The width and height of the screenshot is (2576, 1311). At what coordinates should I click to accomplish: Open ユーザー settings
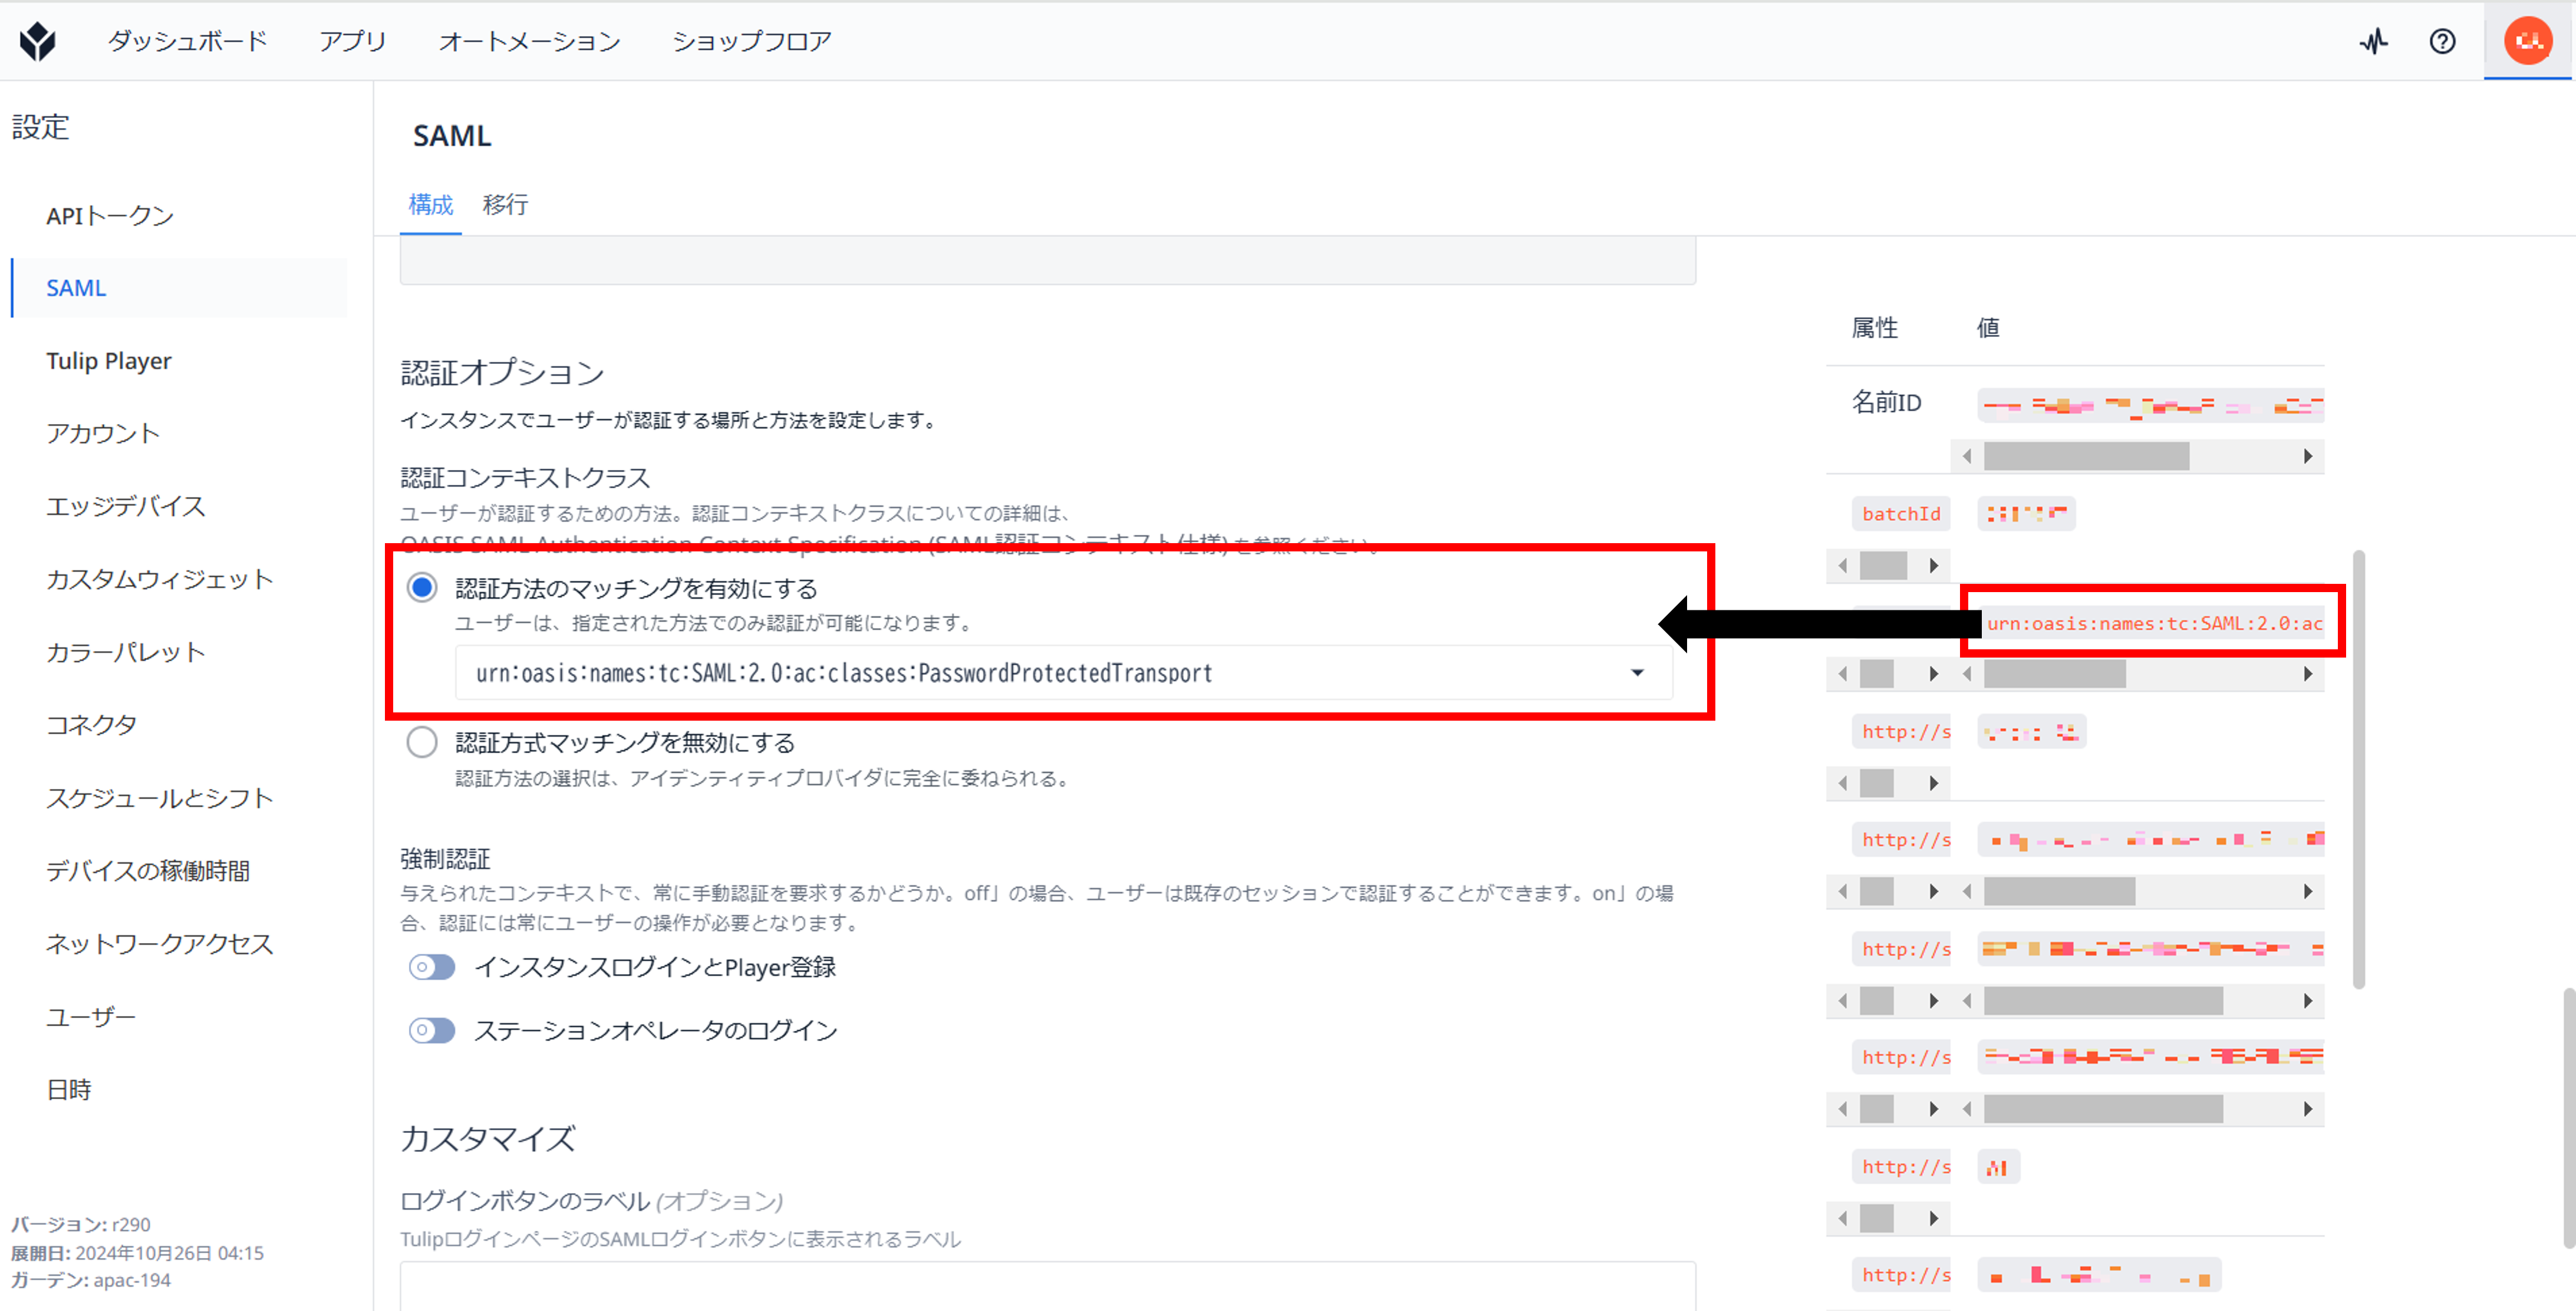(91, 1017)
